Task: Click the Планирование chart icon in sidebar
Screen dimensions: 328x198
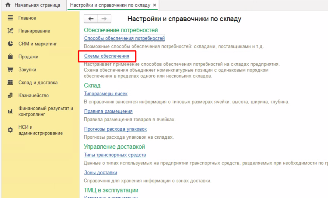Action: click(10, 31)
